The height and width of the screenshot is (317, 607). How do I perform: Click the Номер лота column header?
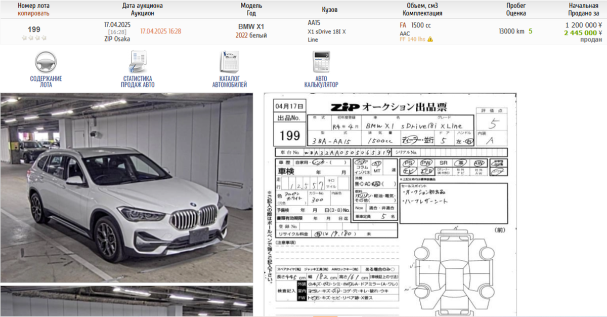(x=34, y=6)
